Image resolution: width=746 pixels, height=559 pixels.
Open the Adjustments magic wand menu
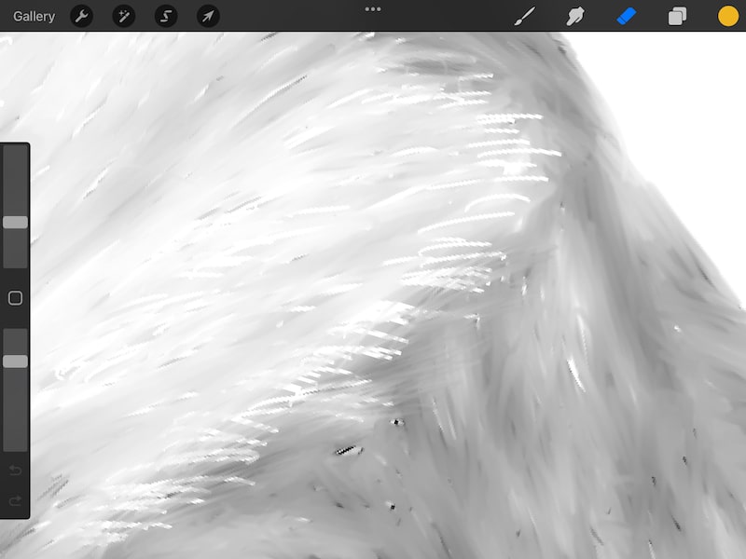(123, 15)
